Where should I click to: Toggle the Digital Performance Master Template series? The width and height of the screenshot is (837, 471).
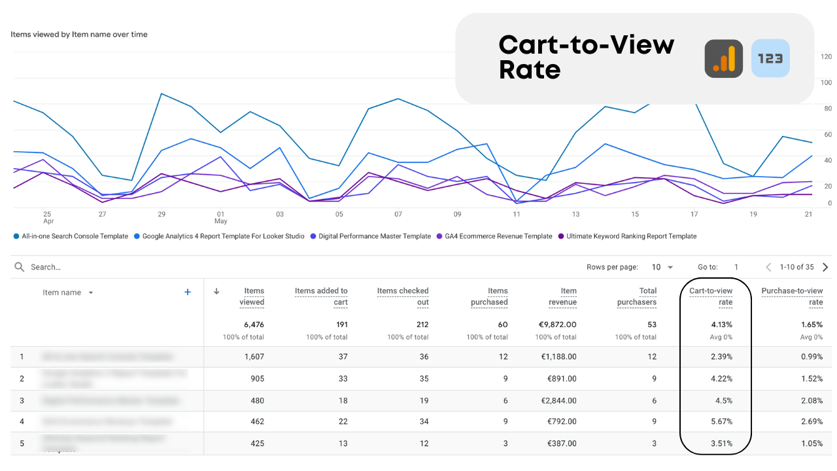[x=315, y=236]
